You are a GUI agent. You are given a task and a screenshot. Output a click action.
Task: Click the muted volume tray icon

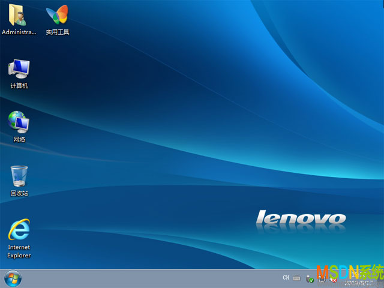333,279
